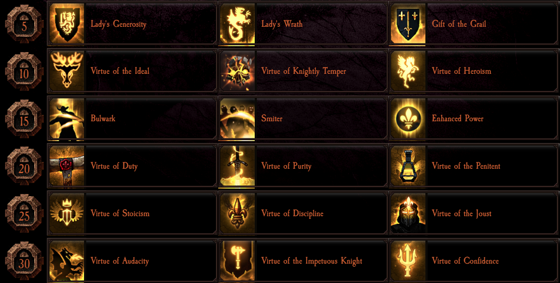Click the level 5 lock badge

click(x=24, y=25)
